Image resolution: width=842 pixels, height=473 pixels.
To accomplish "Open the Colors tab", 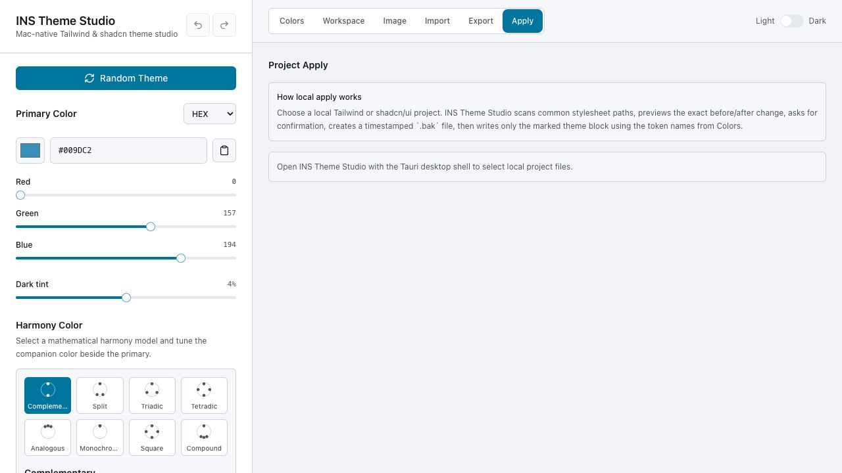I will tap(291, 21).
